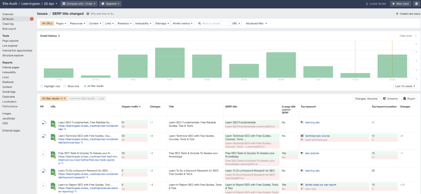421x194 pixels.
Task: Open the Resources filter dropdown
Action: [77, 24]
